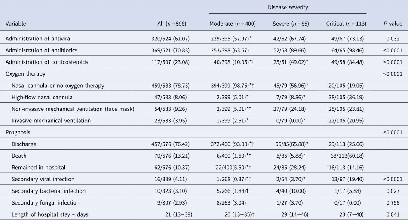This screenshot has width=408, height=220.
Task: Click the "Administration of antibiotics" row label
Action: [41, 50]
